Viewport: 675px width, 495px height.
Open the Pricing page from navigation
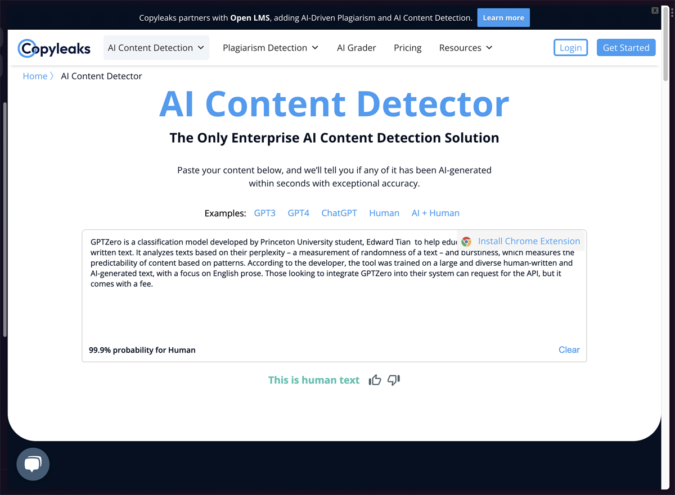click(407, 47)
